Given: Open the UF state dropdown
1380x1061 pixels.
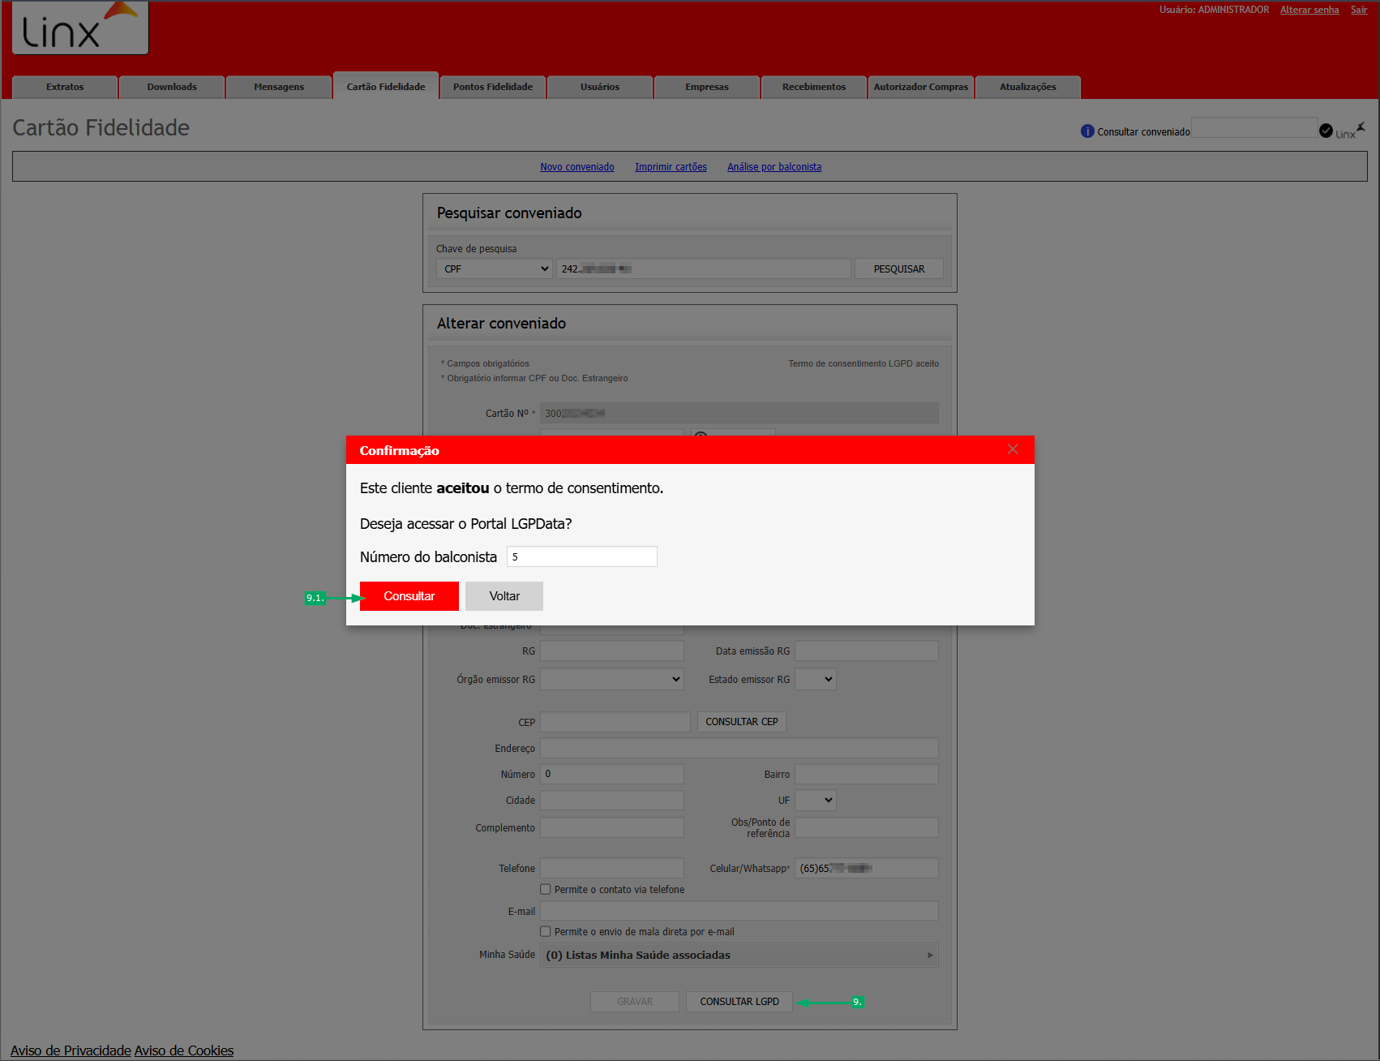Looking at the screenshot, I should click(x=816, y=800).
